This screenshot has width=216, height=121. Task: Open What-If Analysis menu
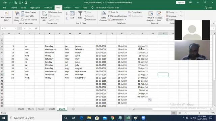pyautogui.click(x=151, y=16)
